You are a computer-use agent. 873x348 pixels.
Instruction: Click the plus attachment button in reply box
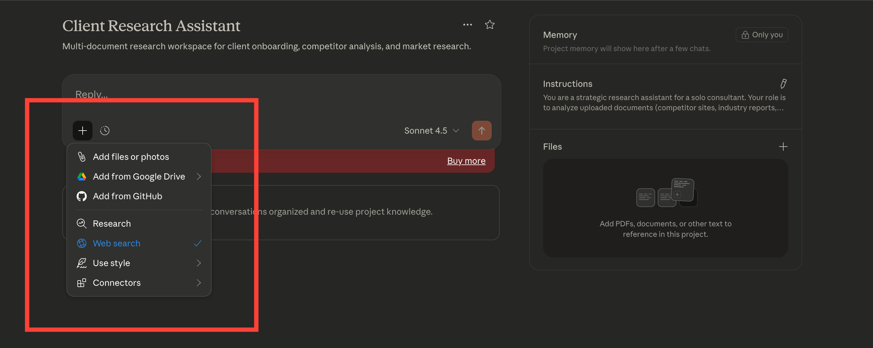pyautogui.click(x=82, y=130)
